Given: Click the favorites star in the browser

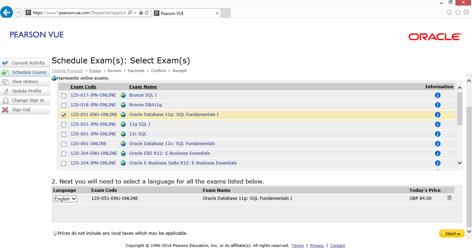Looking at the screenshot, I should [x=457, y=12].
